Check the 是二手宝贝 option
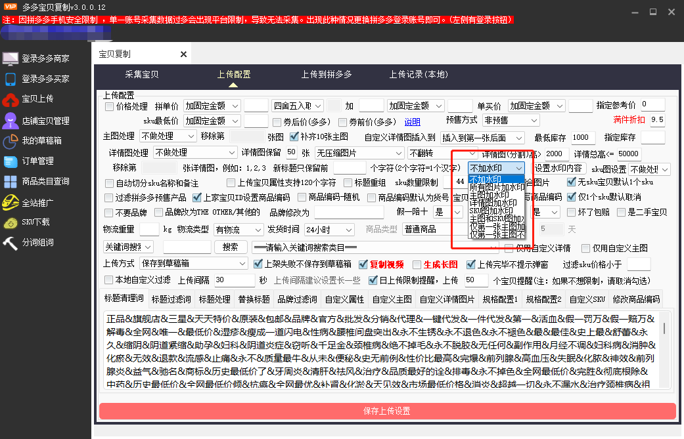This screenshot has width=684, height=439. point(621,212)
